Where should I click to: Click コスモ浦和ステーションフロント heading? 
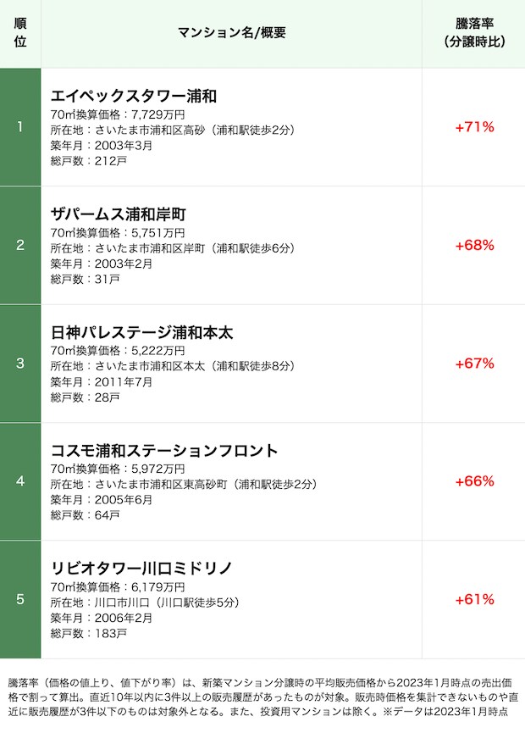point(164,450)
